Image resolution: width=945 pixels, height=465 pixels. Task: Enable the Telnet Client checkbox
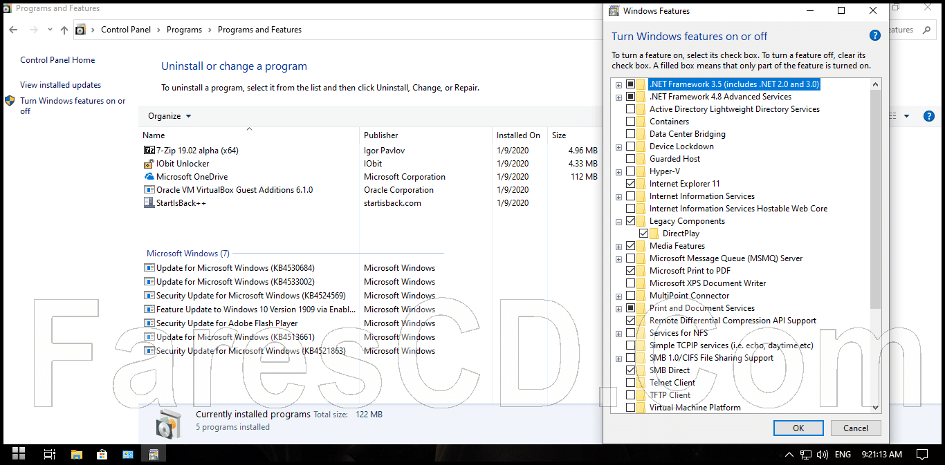click(x=630, y=383)
